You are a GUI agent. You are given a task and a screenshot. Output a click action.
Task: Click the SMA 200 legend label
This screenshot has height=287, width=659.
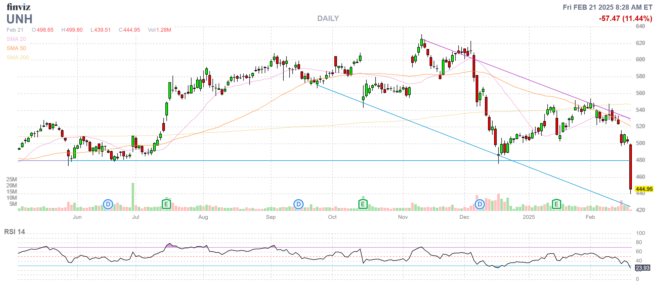tap(18, 57)
